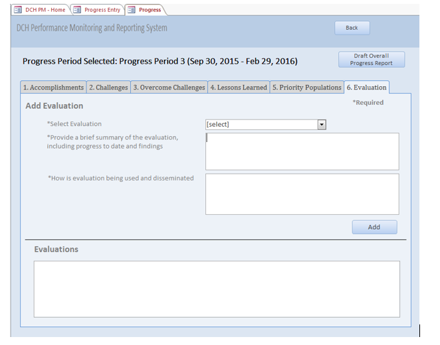Select the Progress document tab label
This screenshot has height=345, width=440.
[150, 10]
